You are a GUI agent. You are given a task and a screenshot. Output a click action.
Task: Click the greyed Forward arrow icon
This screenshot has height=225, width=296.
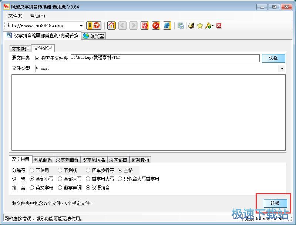134,26
